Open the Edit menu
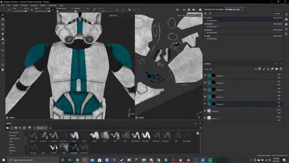This screenshot has width=289, height=163. pos(9,5)
